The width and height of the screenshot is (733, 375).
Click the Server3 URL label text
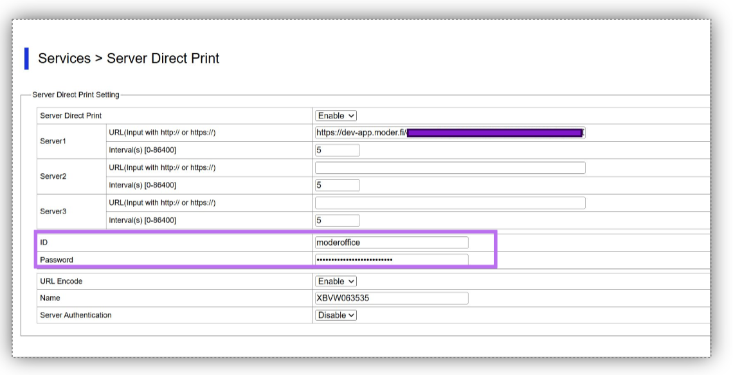click(x=162, y=203)
